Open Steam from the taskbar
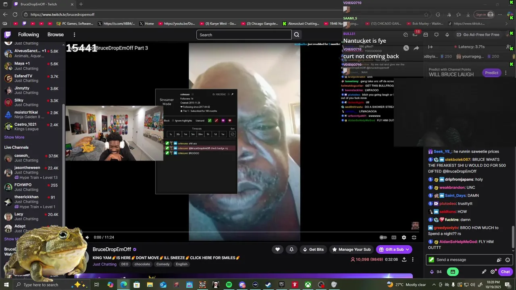The width and height of the screenshot is (516, 290). pyautogui.click(x=268, y=285)
